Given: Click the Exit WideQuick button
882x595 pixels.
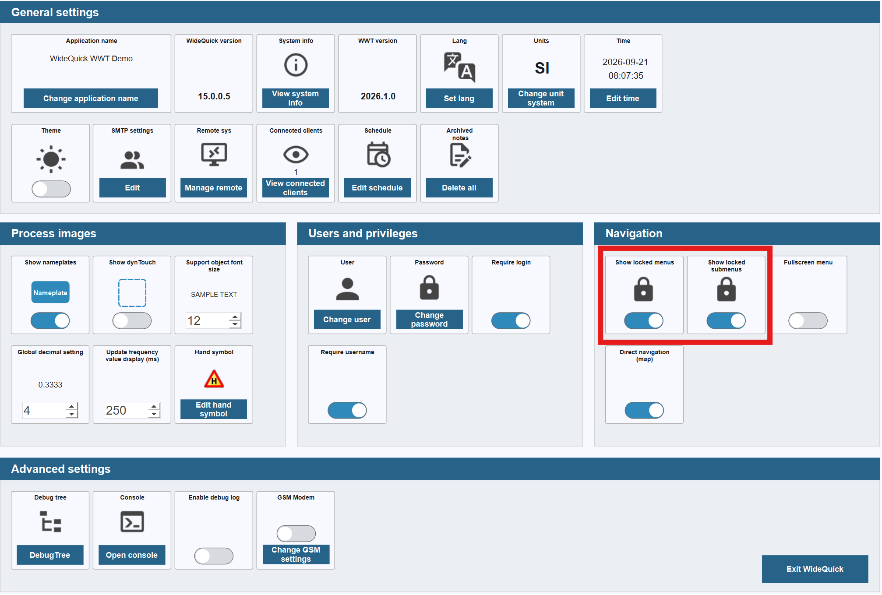Looking at the screenshot, I should point(815,569).
